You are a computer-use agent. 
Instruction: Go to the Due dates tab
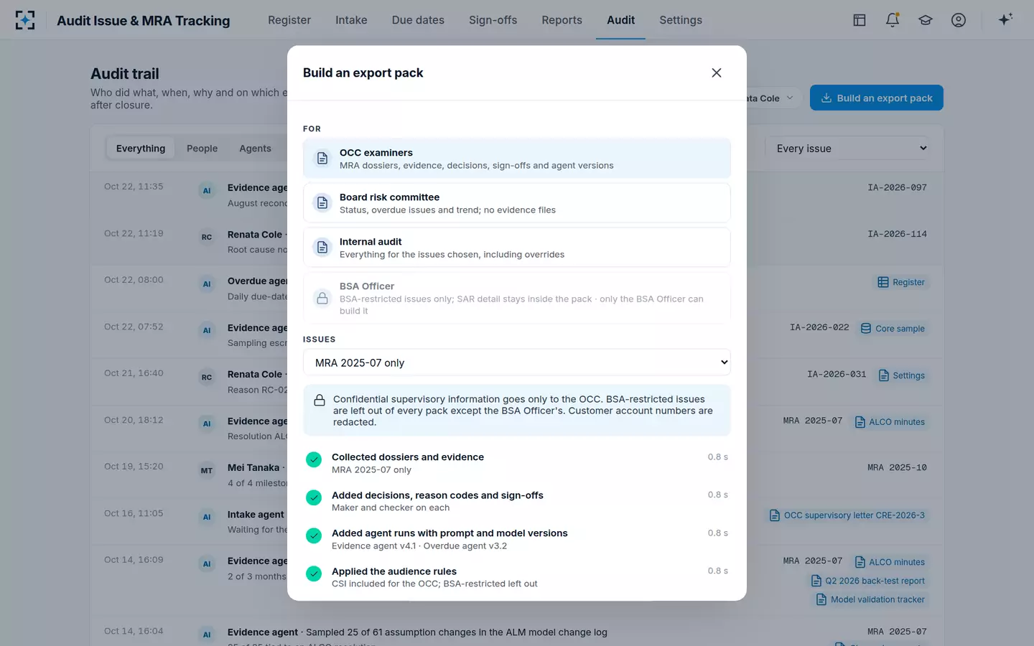418,20
